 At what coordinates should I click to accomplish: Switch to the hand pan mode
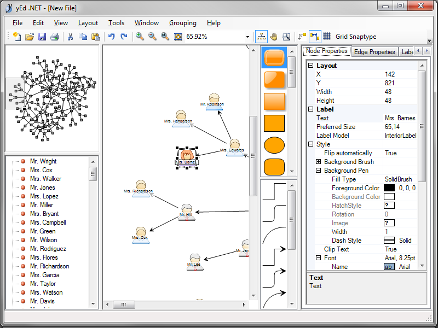(x=274, y=37)
